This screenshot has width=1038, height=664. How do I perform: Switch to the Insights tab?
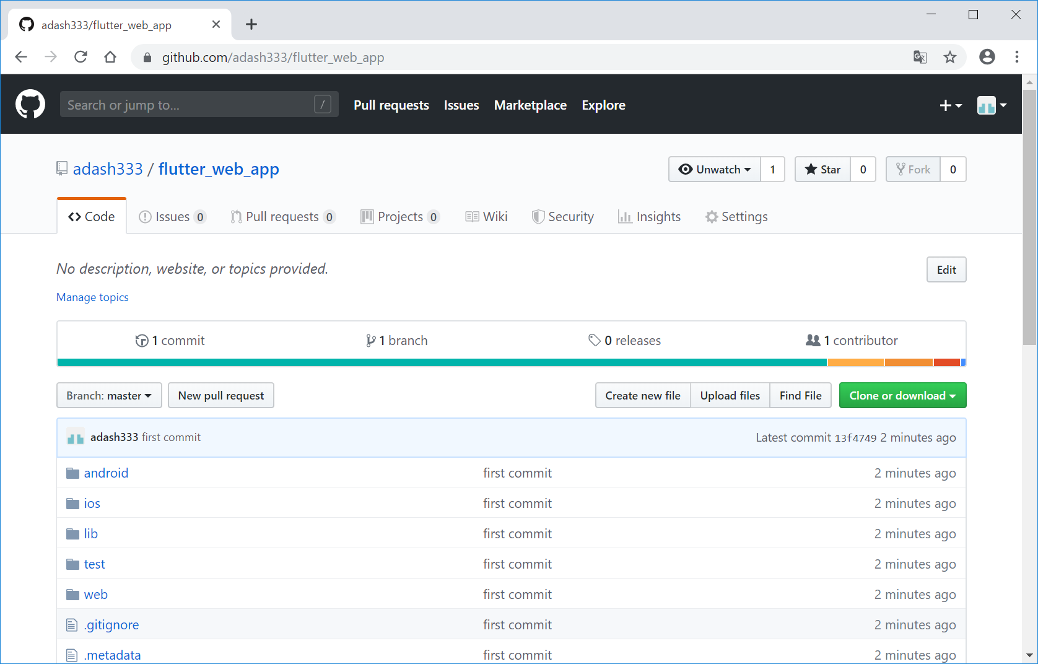(649, 217)
